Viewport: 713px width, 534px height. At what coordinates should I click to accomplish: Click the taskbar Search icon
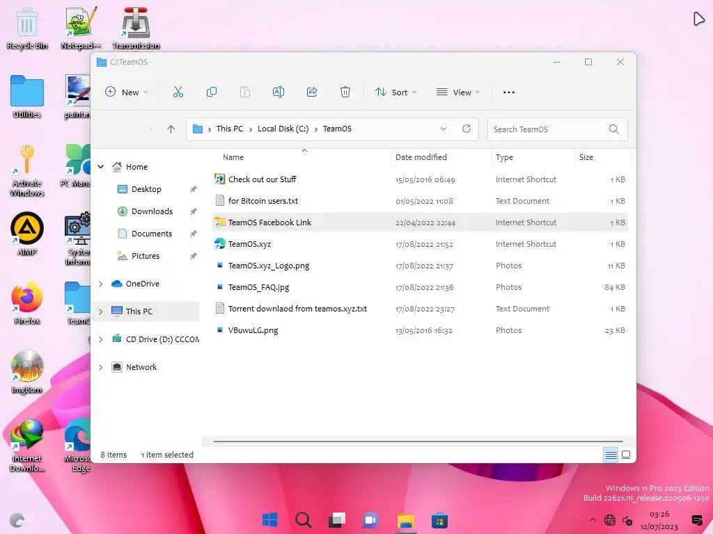304,520
